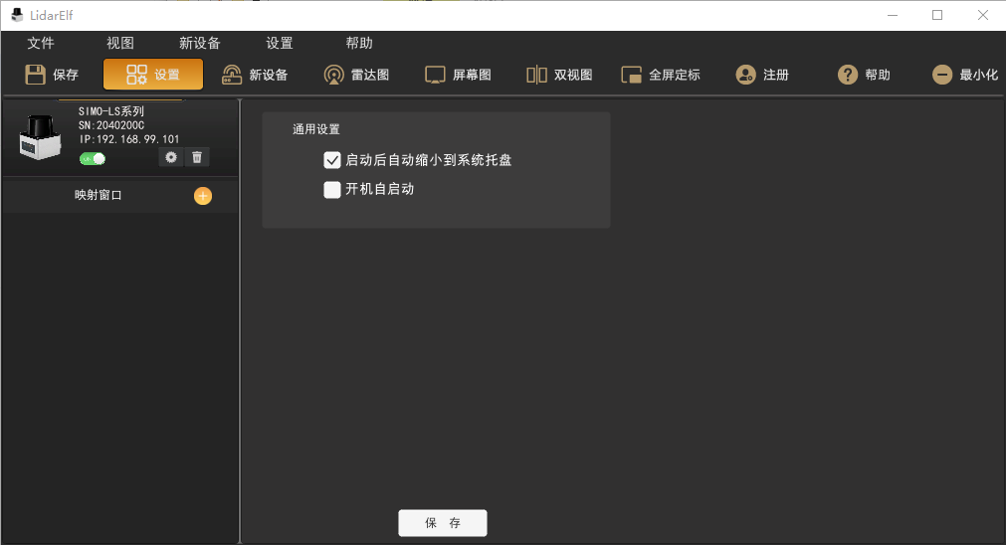Open device gear settings for SIMO-LS

point(171,157)
